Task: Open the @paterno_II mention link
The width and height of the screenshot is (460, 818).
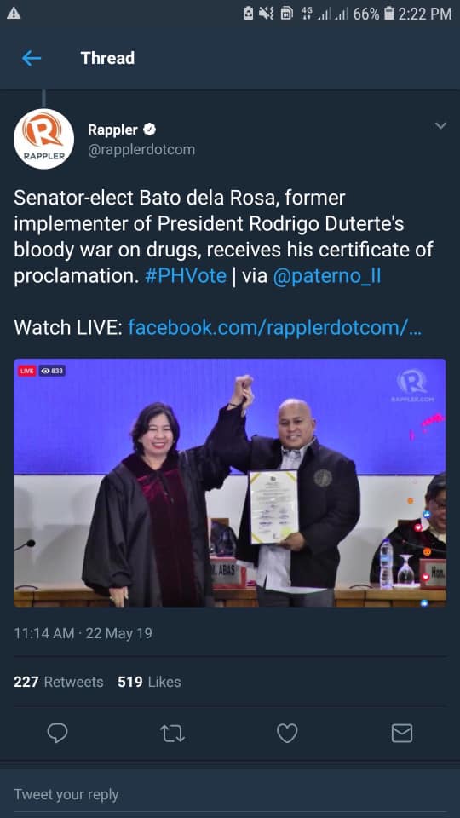Action: (x=327, y=276)
